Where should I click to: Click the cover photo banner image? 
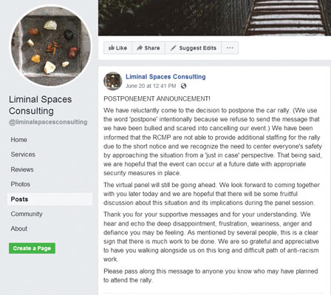point(214,18)
